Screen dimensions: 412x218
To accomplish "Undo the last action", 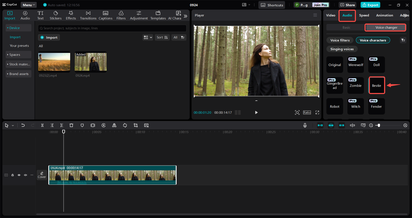I will click(x=23, y=125).
